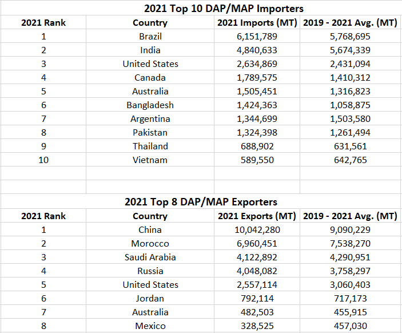Select the value 6,151,789

point(257,37)
